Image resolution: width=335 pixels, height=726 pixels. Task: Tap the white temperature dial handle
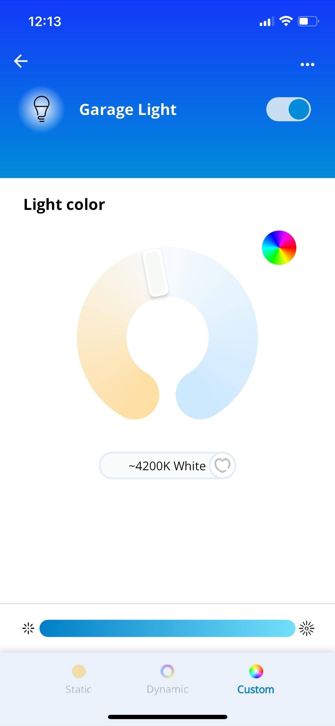click(155, 273)
